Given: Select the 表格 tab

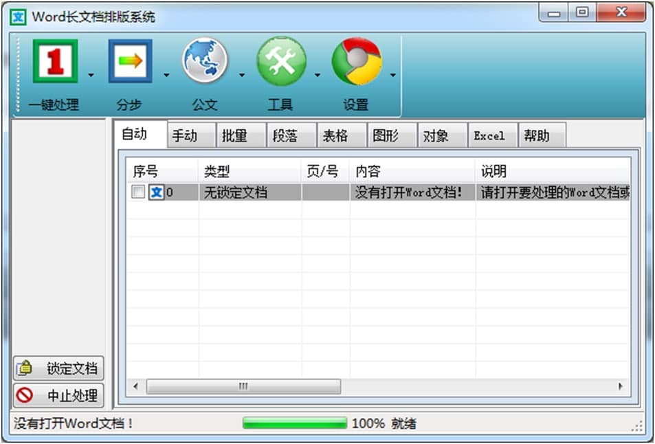Looking at the screenshot, I should pyautogui.click(x=342, y=135).
